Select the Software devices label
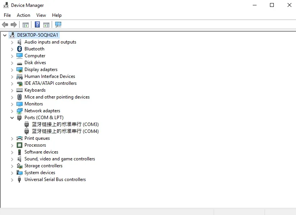 tap(41, 152)
